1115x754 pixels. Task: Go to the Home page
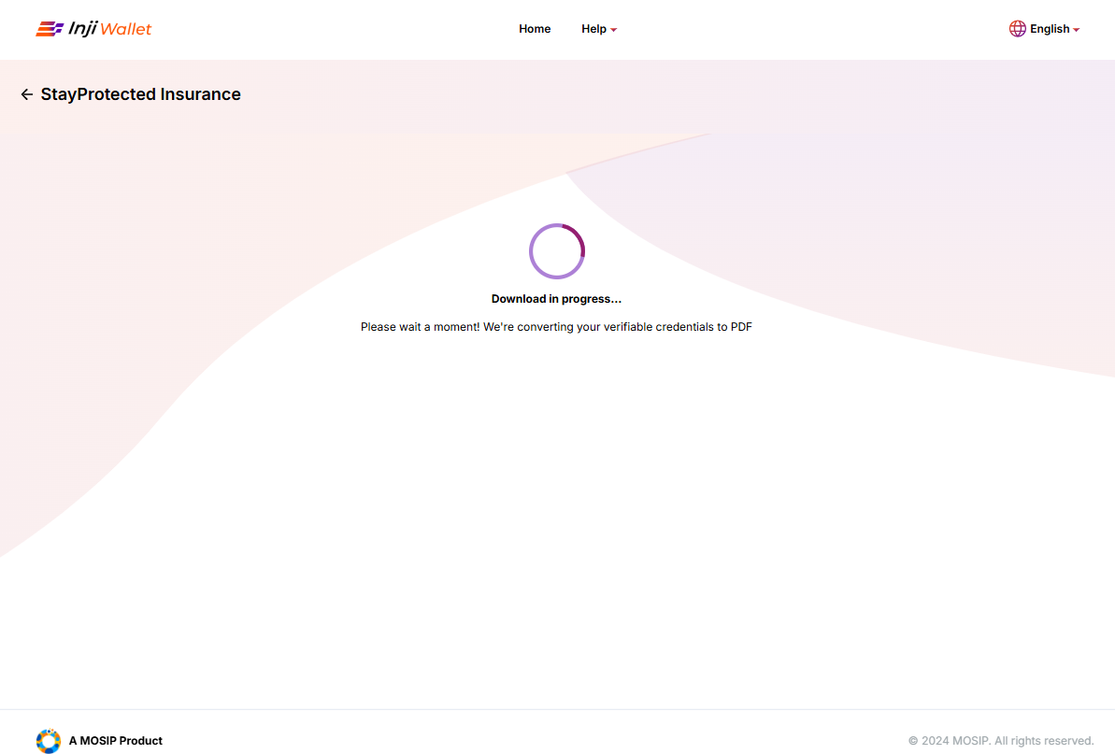535,29
